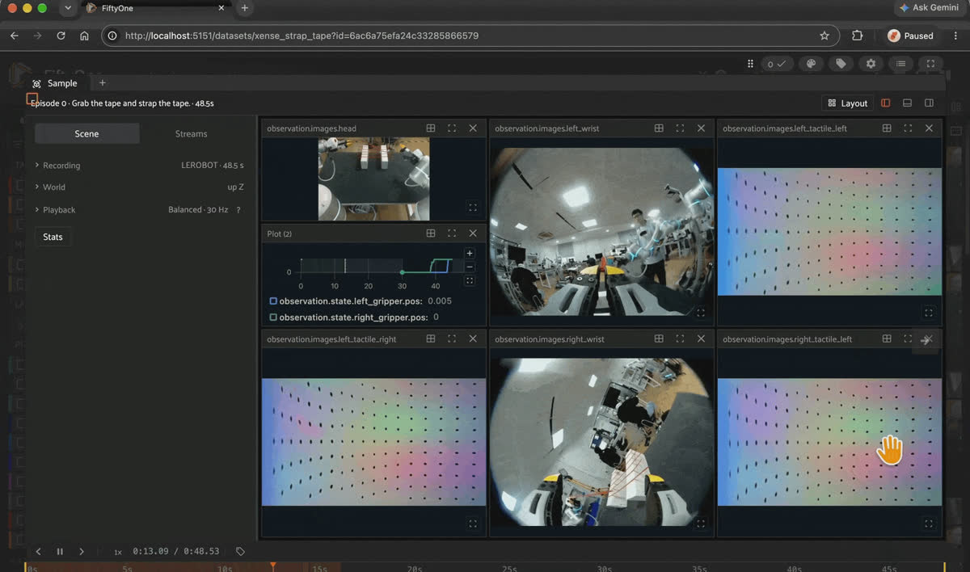
Task: Toggle right_gripper.pos series visibility checkbox
Action: [273, 318]
